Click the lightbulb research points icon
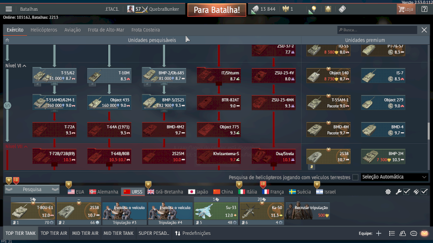 (313, 9)
